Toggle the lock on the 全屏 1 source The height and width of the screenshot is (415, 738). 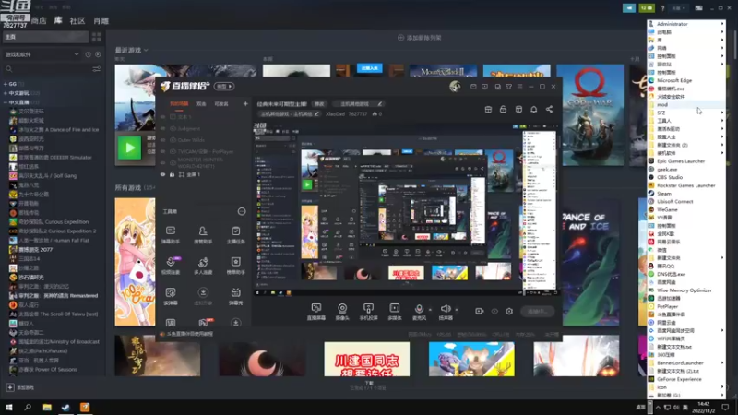173,174
